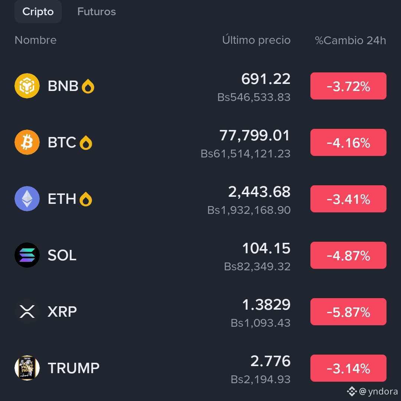Switch to the Futuros tab
Image resolution: width=401 pixels, height=401 pixels.
tap(97, 12)
